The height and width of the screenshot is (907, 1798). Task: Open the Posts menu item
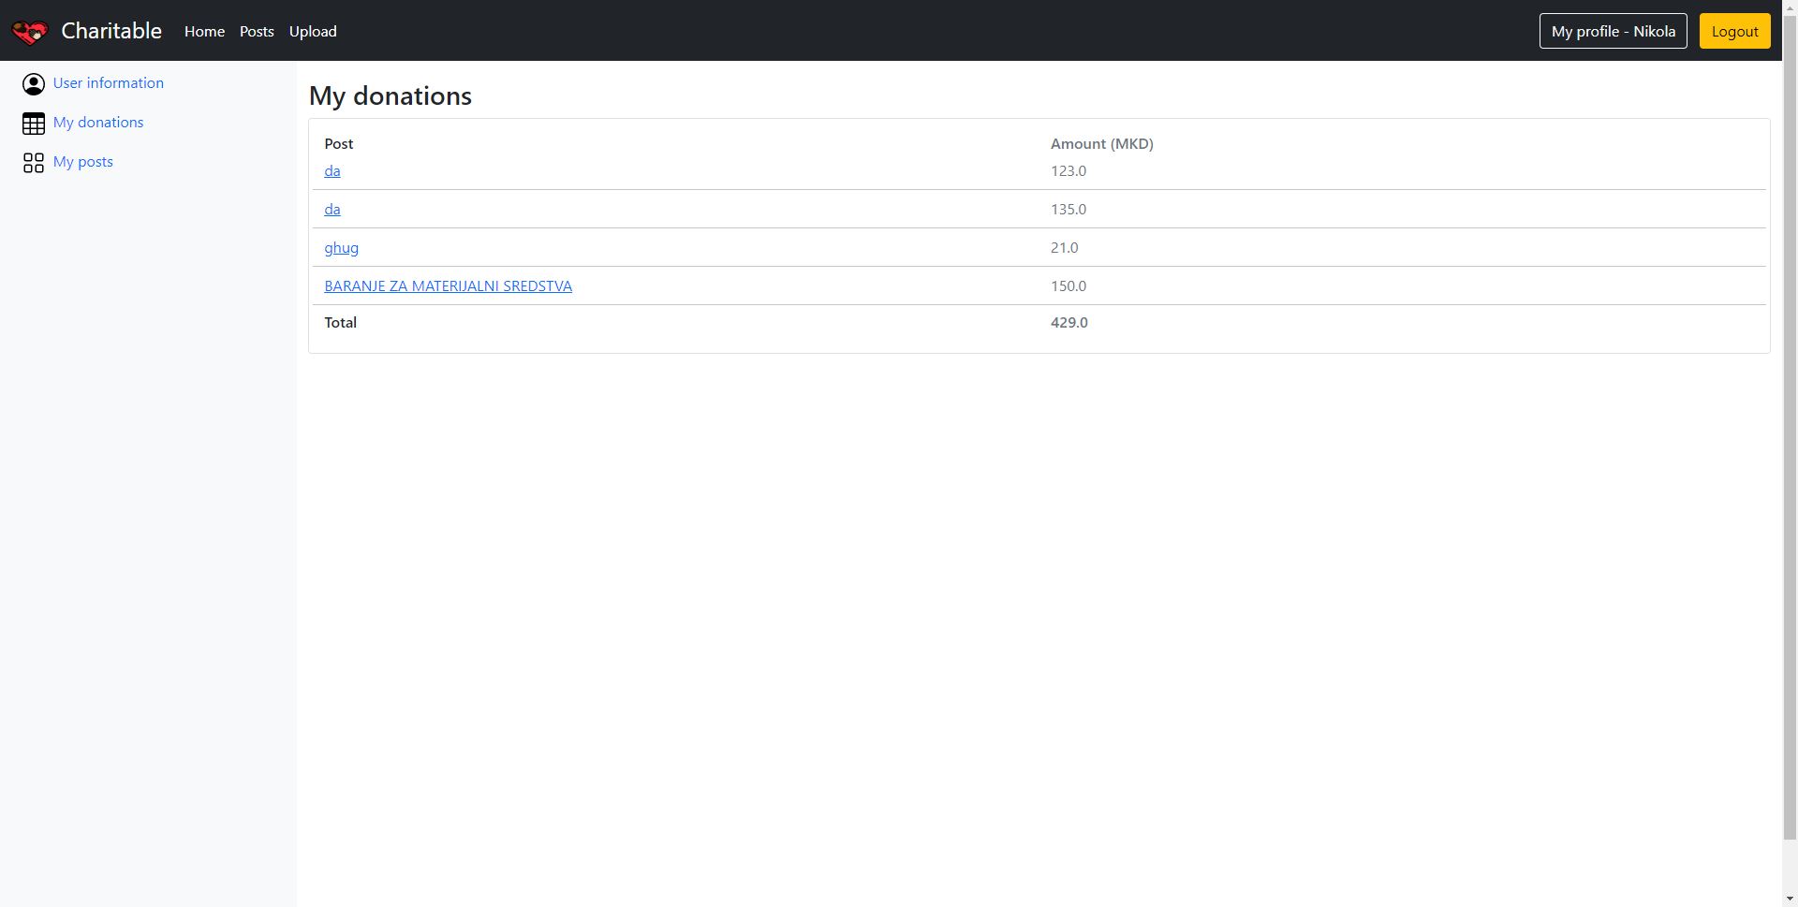click(x=257, y=31)
